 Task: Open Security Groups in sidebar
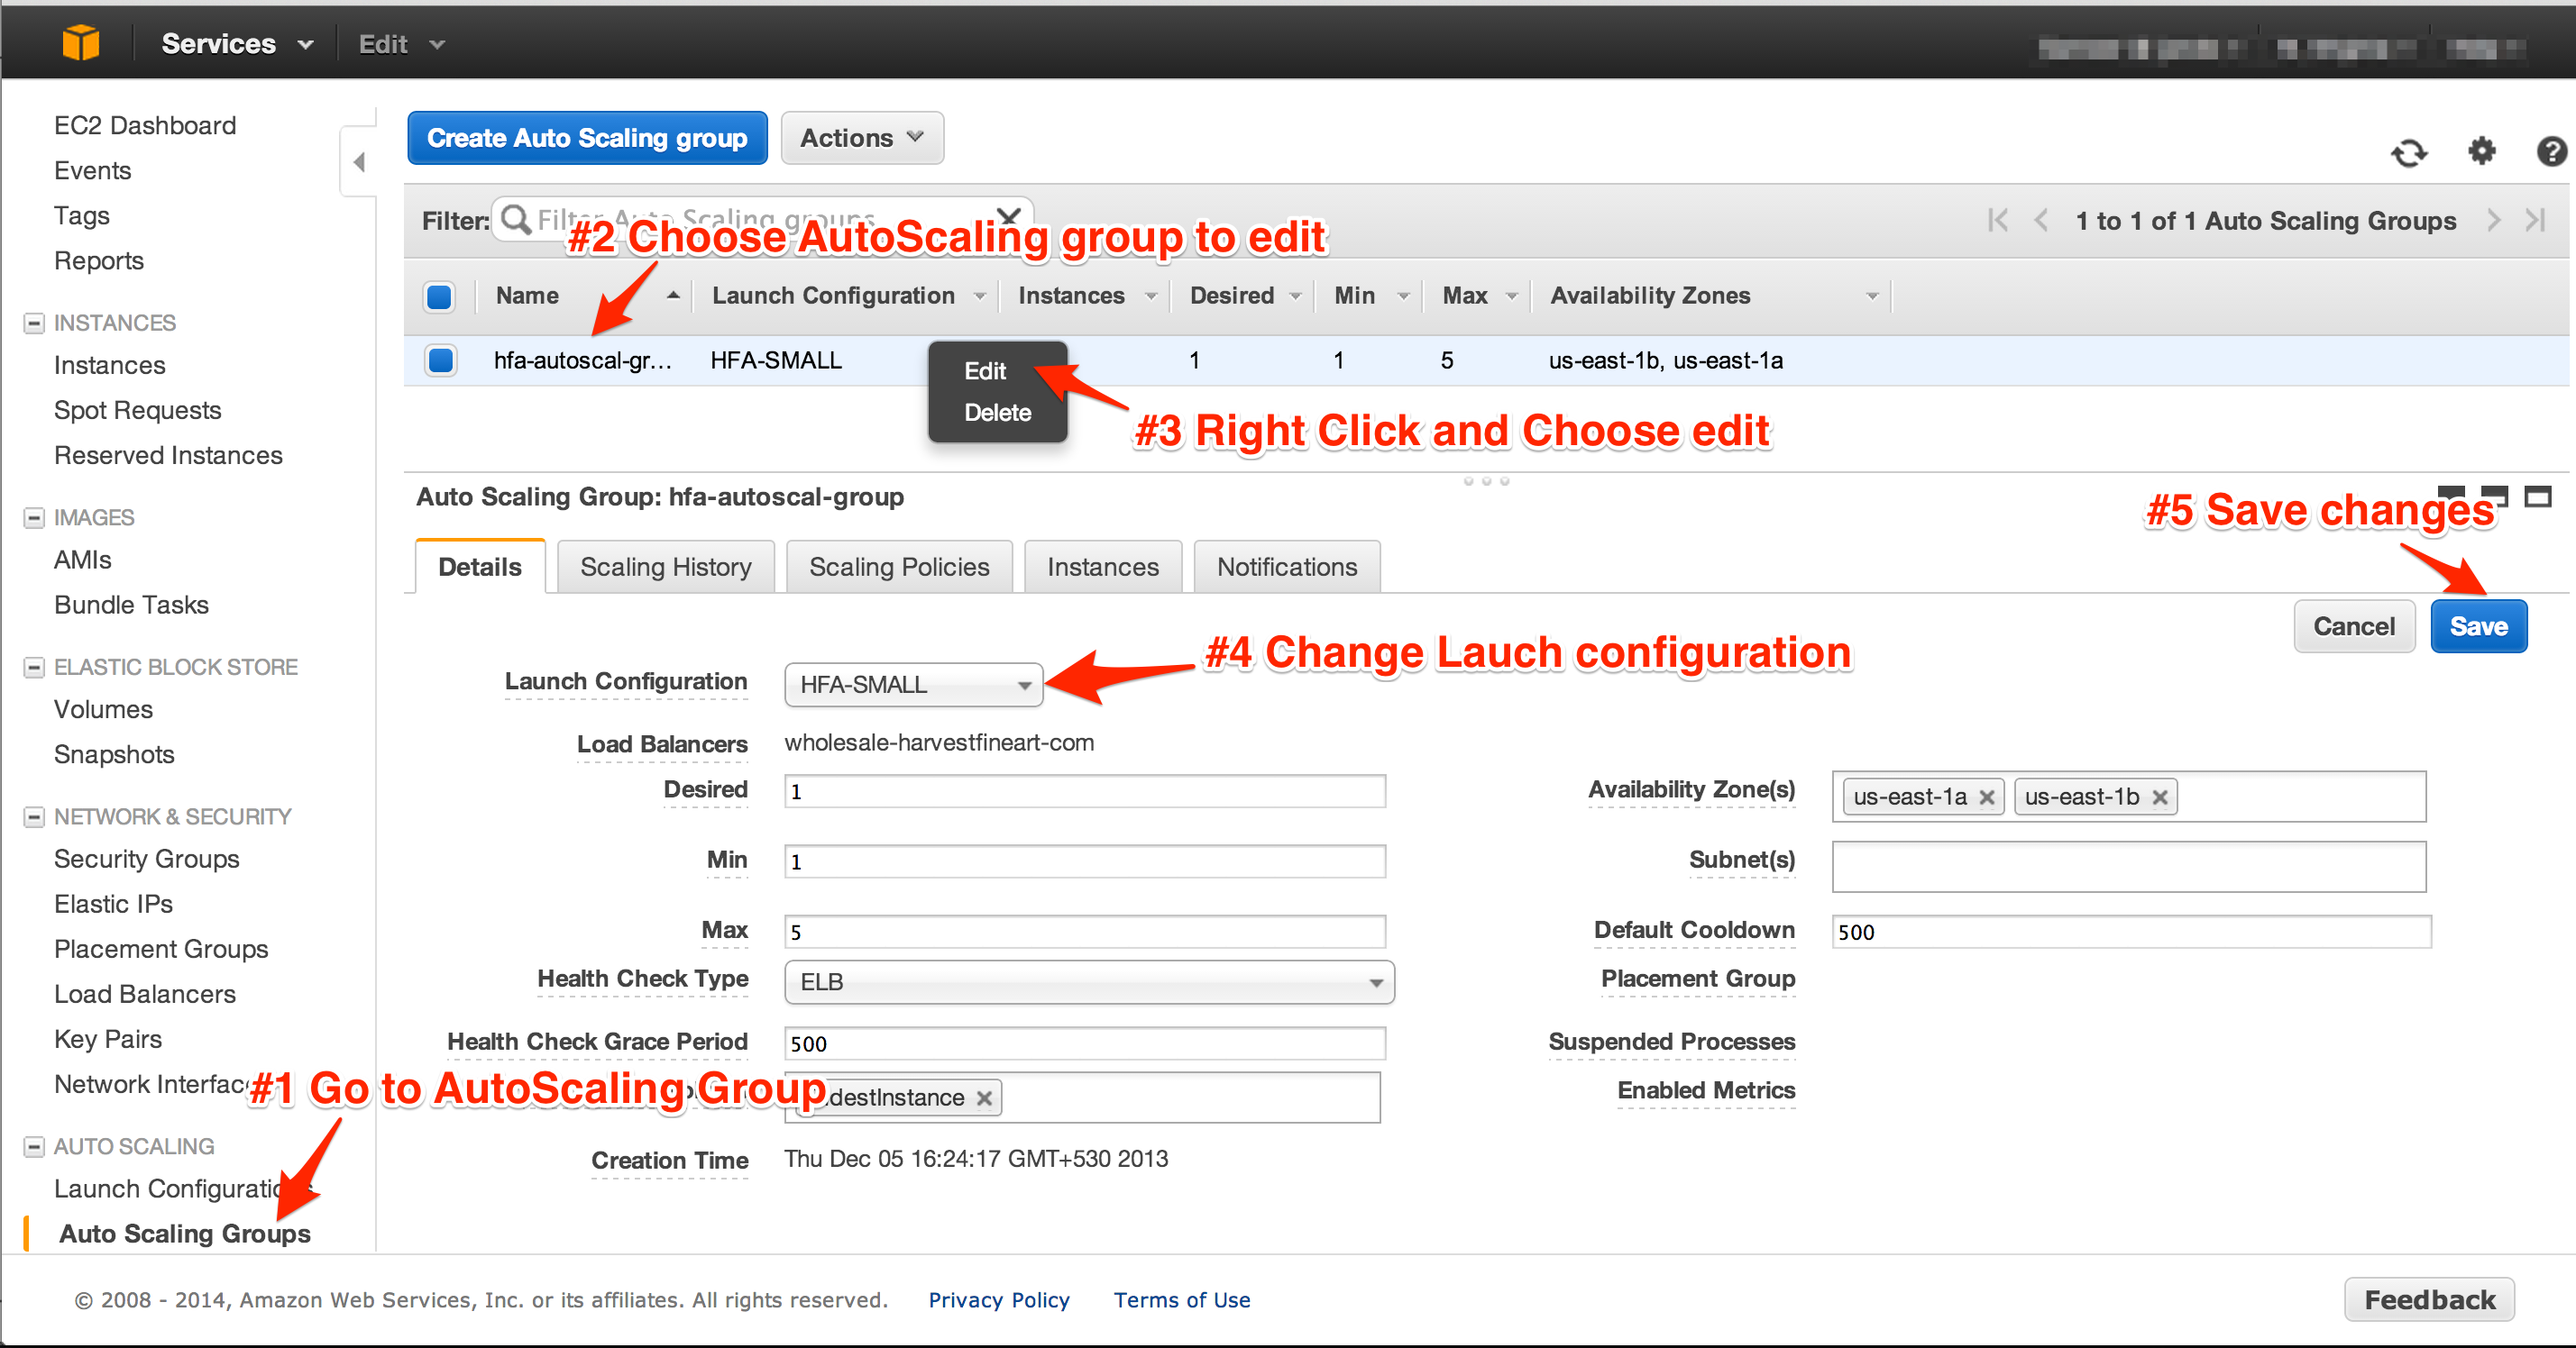[x=146, y=859]
